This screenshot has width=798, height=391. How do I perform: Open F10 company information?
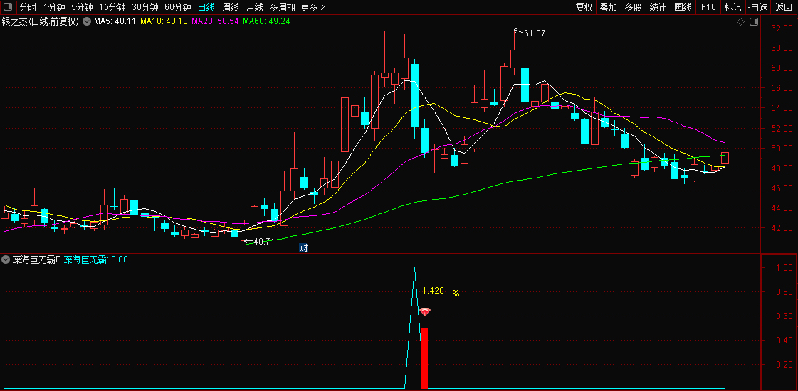pyautogui.click(x=708, y=7)
